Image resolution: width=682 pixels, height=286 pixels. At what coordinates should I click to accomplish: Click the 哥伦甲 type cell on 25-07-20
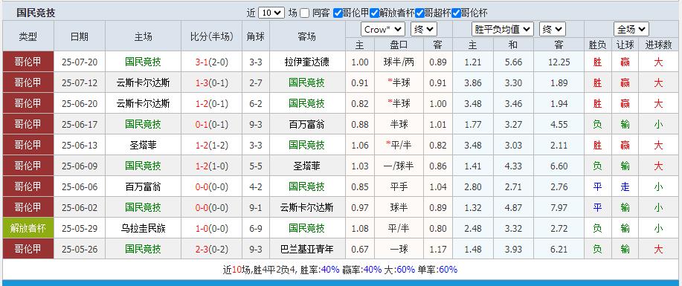[x=28, y=62]
